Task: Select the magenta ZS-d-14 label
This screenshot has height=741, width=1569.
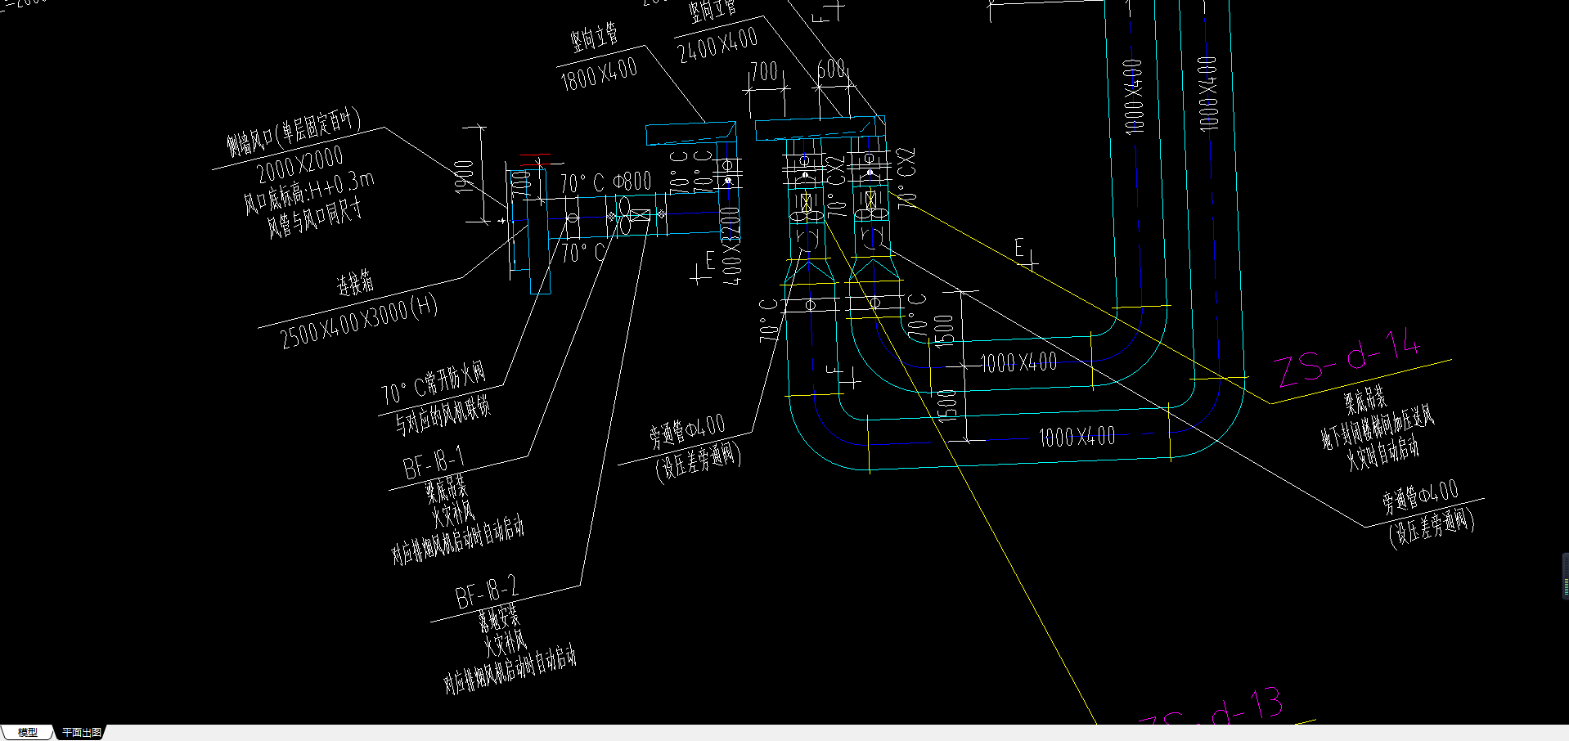Action: click(x=1348, y=358)
